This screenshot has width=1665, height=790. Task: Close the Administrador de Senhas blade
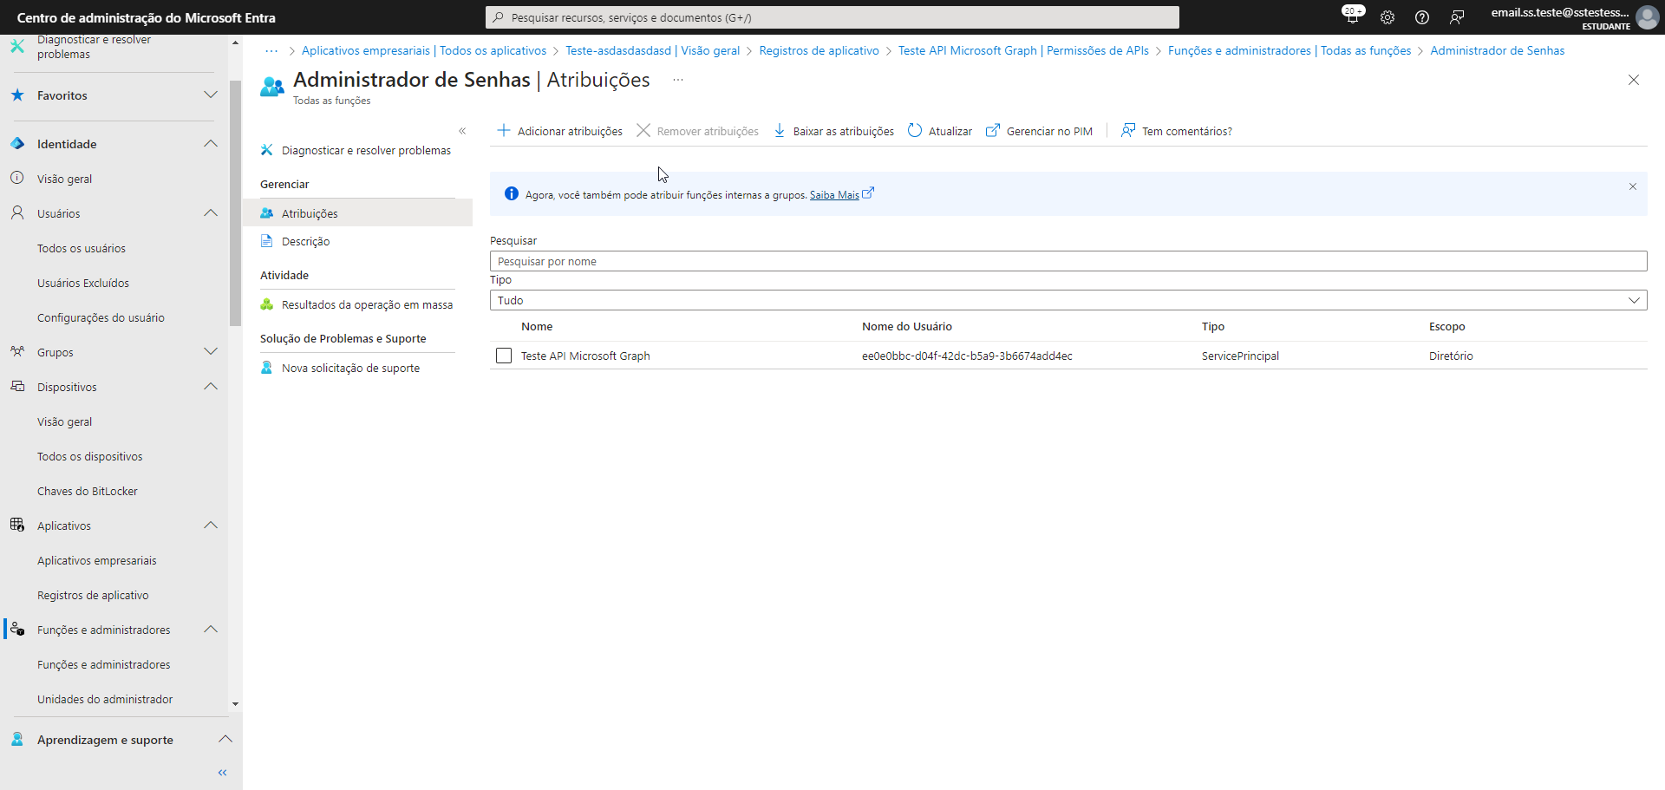1634,80
